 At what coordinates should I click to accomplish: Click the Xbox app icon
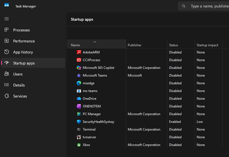[x=79, y=145]
